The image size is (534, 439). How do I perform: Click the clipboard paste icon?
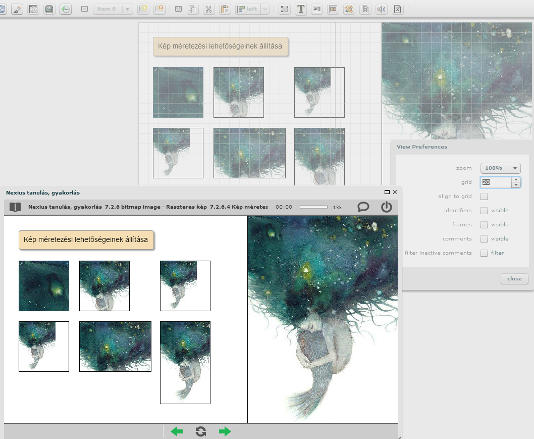pyautogui.click(x=225, y=9)
